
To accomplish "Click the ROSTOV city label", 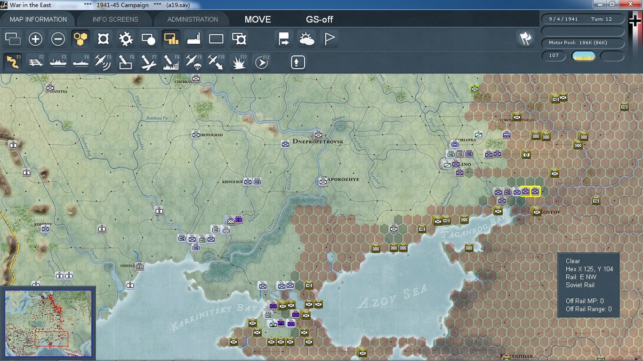I will 551,212.
